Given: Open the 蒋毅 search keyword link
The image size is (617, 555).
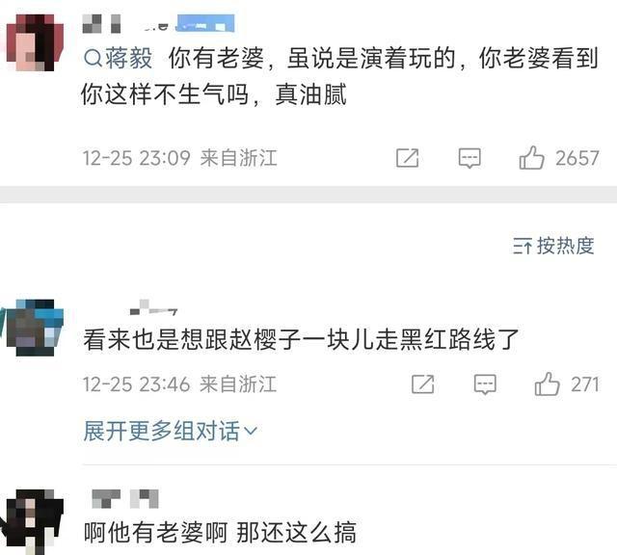Looking at the screenshot, I should tap(118, 58).
